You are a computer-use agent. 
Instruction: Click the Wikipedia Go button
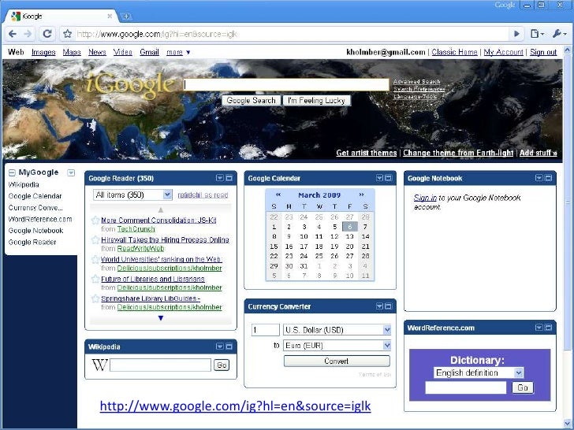click(222, 365)
